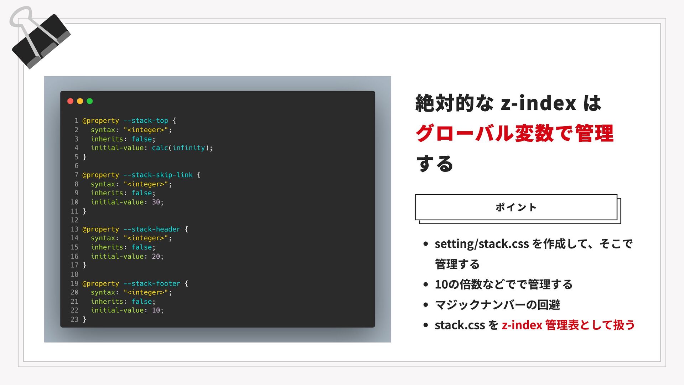Click the マジックナンバーの回避 bullet

tap(497, 305)
